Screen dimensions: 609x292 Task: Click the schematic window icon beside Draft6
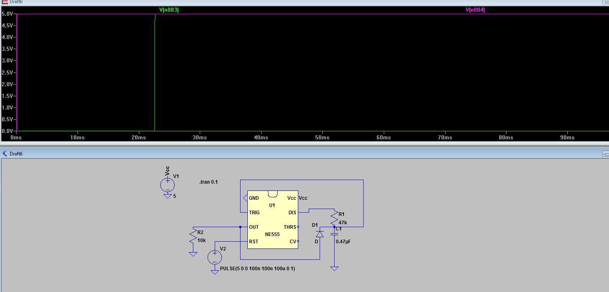point(5,153)
